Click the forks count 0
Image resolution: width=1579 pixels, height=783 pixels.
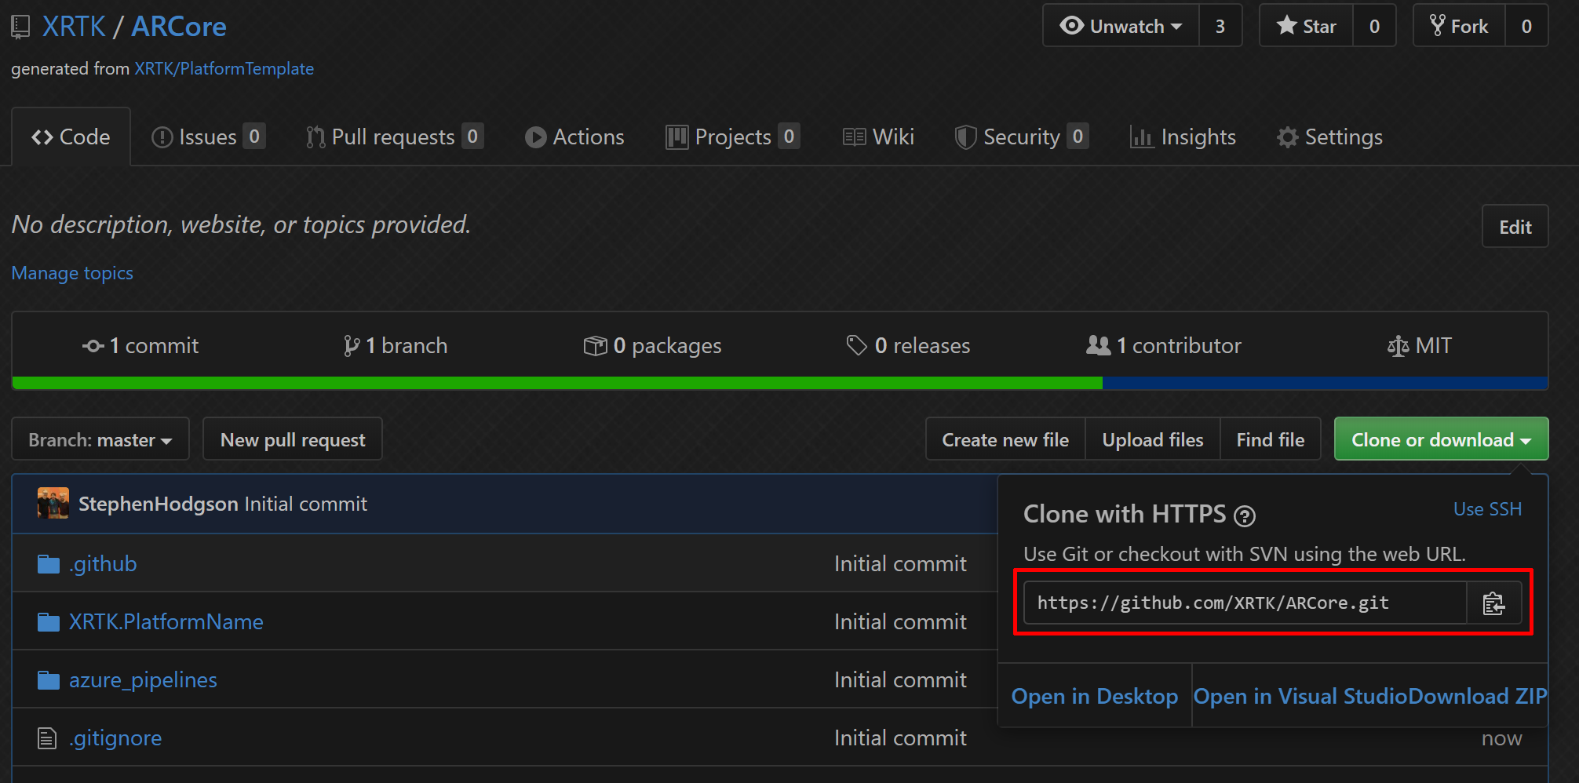[1526, 26]
